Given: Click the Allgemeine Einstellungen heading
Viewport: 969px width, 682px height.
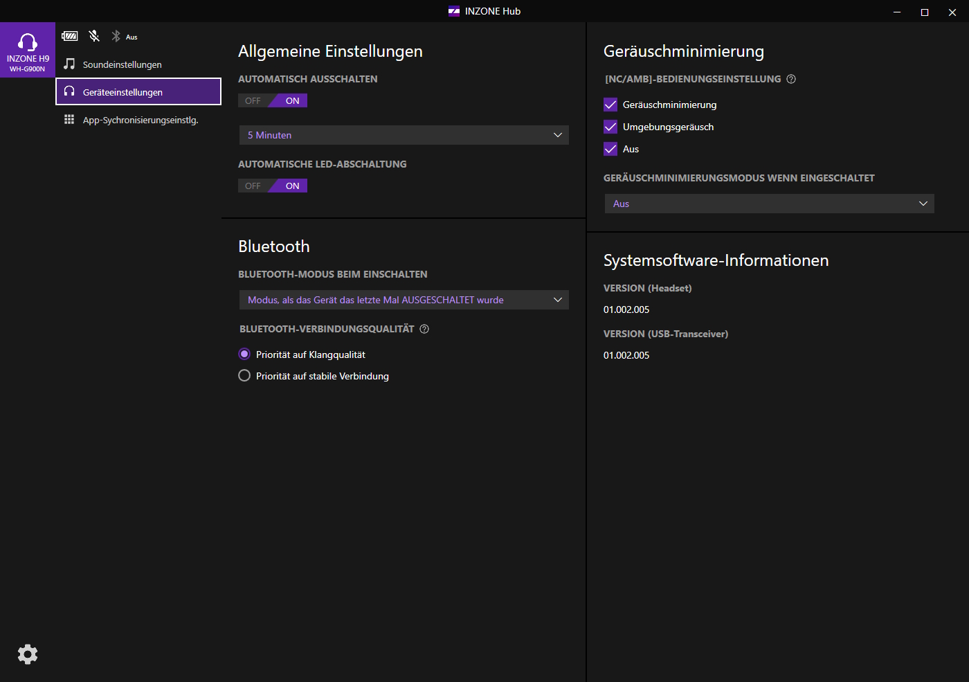Looking at the screenshot, I should click(x=330, y=51).
